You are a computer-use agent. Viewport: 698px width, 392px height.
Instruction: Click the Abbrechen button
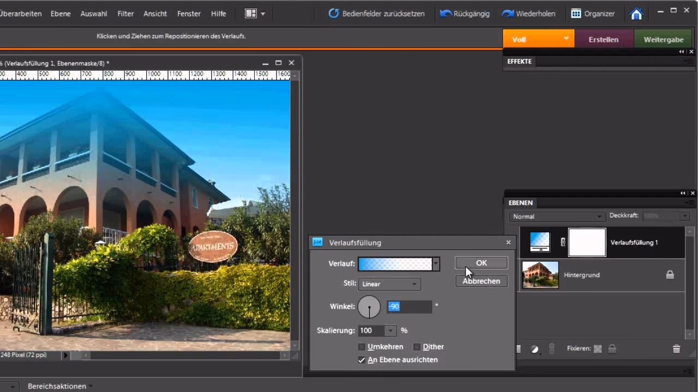(x=481, y=281)
